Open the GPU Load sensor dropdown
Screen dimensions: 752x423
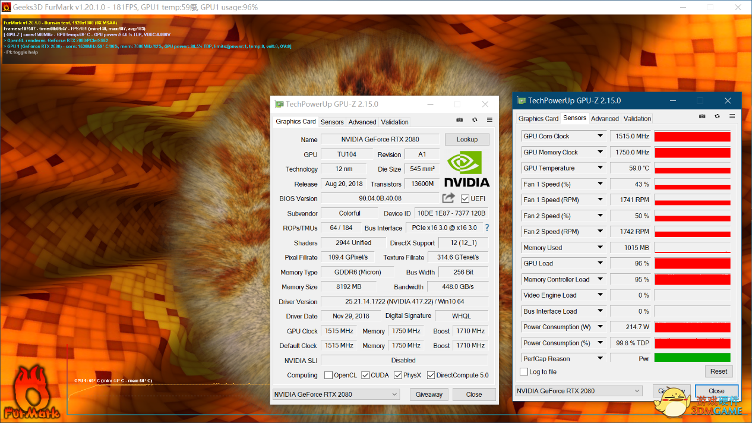601,263
